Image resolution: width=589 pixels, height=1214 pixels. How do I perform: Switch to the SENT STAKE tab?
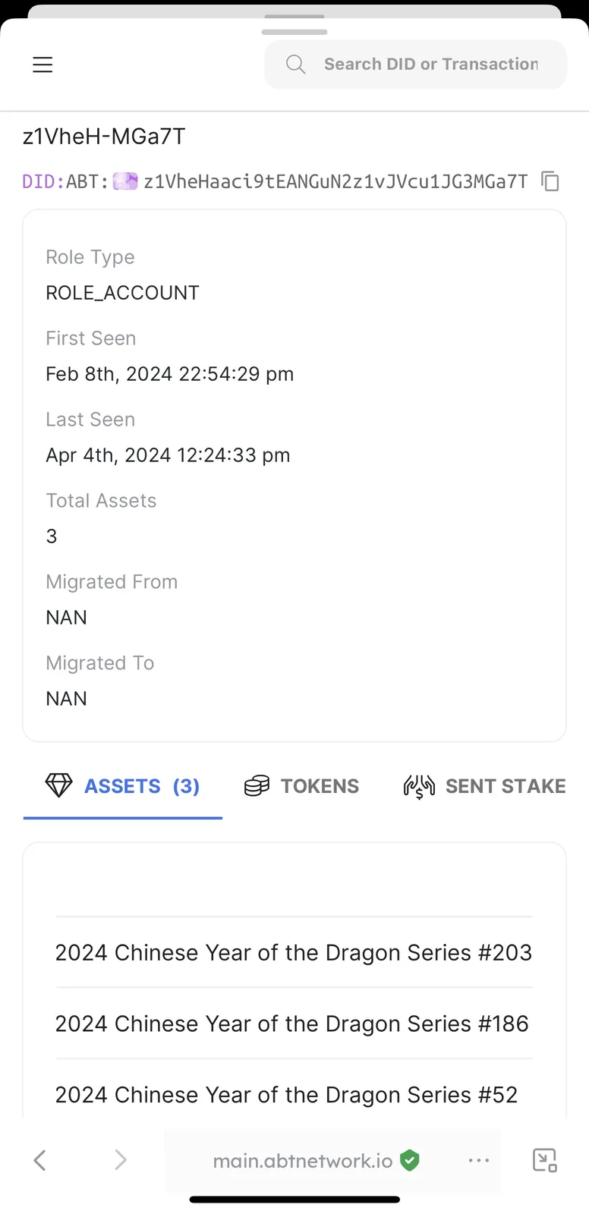click(x=485, y=786)
